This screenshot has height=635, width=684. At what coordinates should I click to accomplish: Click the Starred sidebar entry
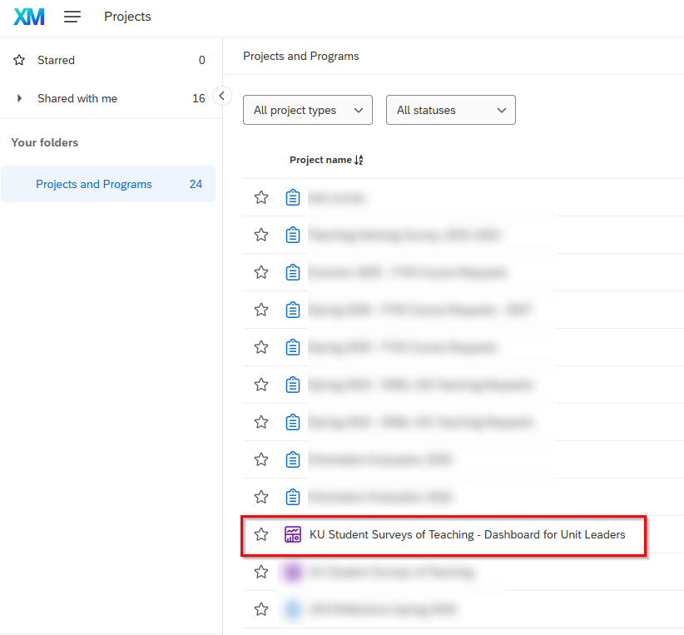[x=56, y=60]
